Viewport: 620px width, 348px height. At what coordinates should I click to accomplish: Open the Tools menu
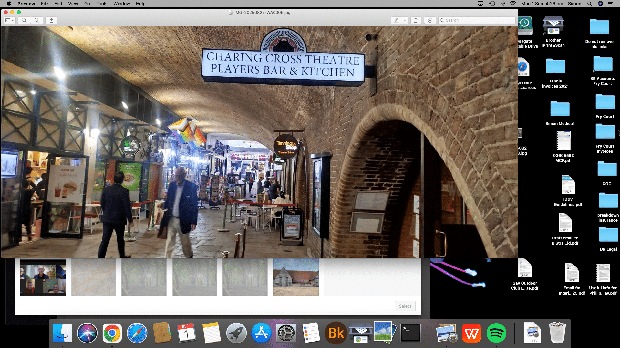[102, 4]
